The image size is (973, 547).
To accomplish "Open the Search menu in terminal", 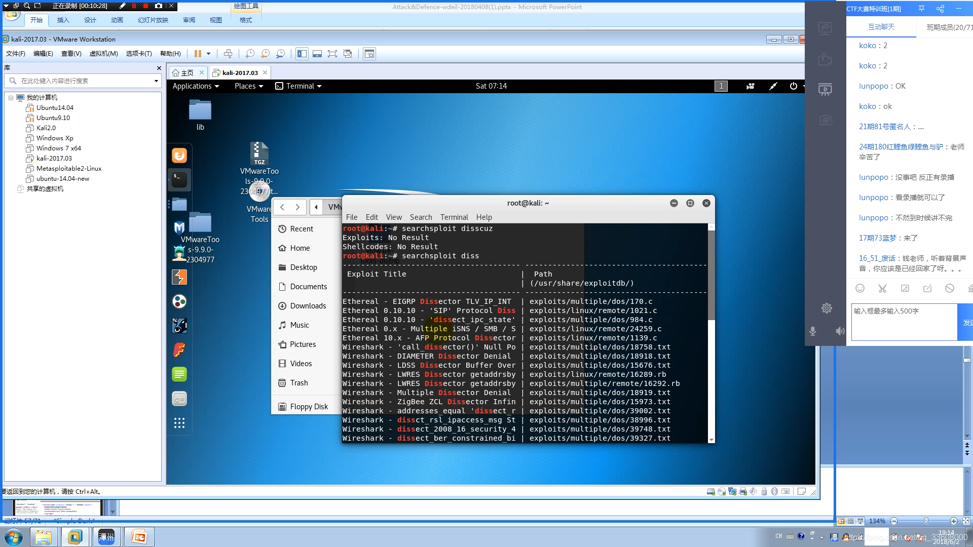I will click(x=421, y=217).
